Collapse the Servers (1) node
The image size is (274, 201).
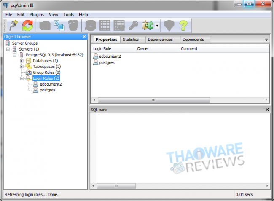point(8,49)
